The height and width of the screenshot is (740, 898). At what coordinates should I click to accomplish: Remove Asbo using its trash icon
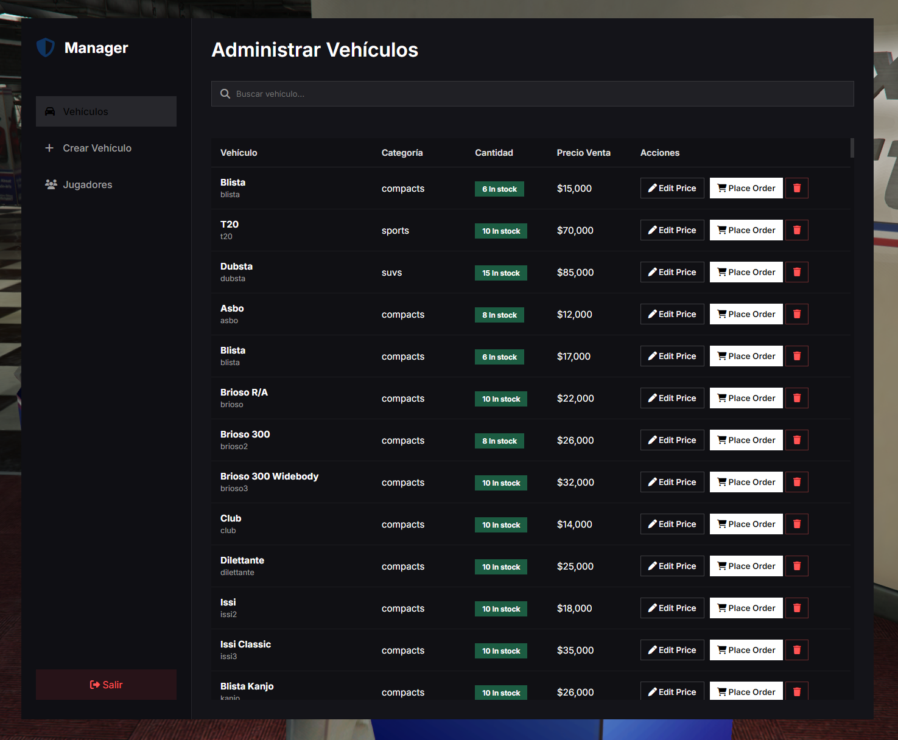797,314
